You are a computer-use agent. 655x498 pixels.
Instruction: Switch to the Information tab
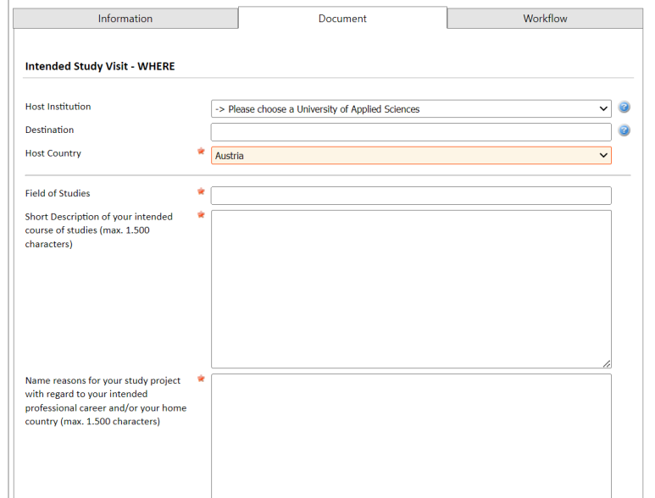tap(125, 19)
